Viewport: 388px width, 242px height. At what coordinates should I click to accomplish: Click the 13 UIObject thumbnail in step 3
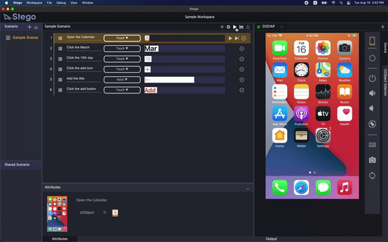(x=147, y=59)
